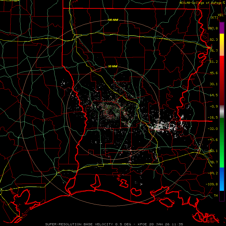The image size is (226, 226).
Task: Click the 92.3 legend value
Action: pyautogui.click(x=214, y=39)
